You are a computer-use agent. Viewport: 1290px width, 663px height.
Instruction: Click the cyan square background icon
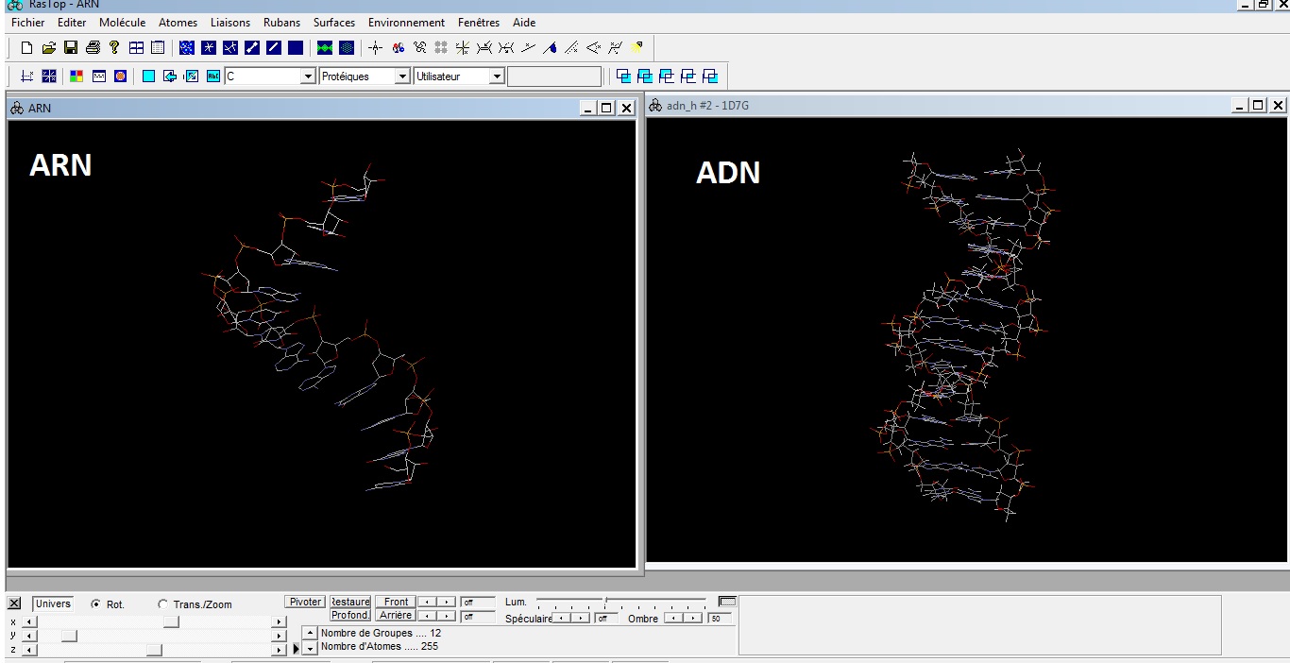pos(149,76)
